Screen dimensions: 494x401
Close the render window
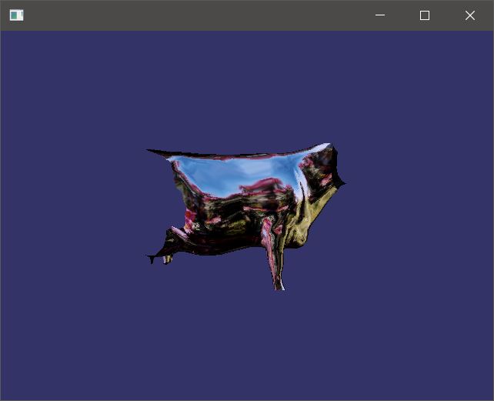469,15
